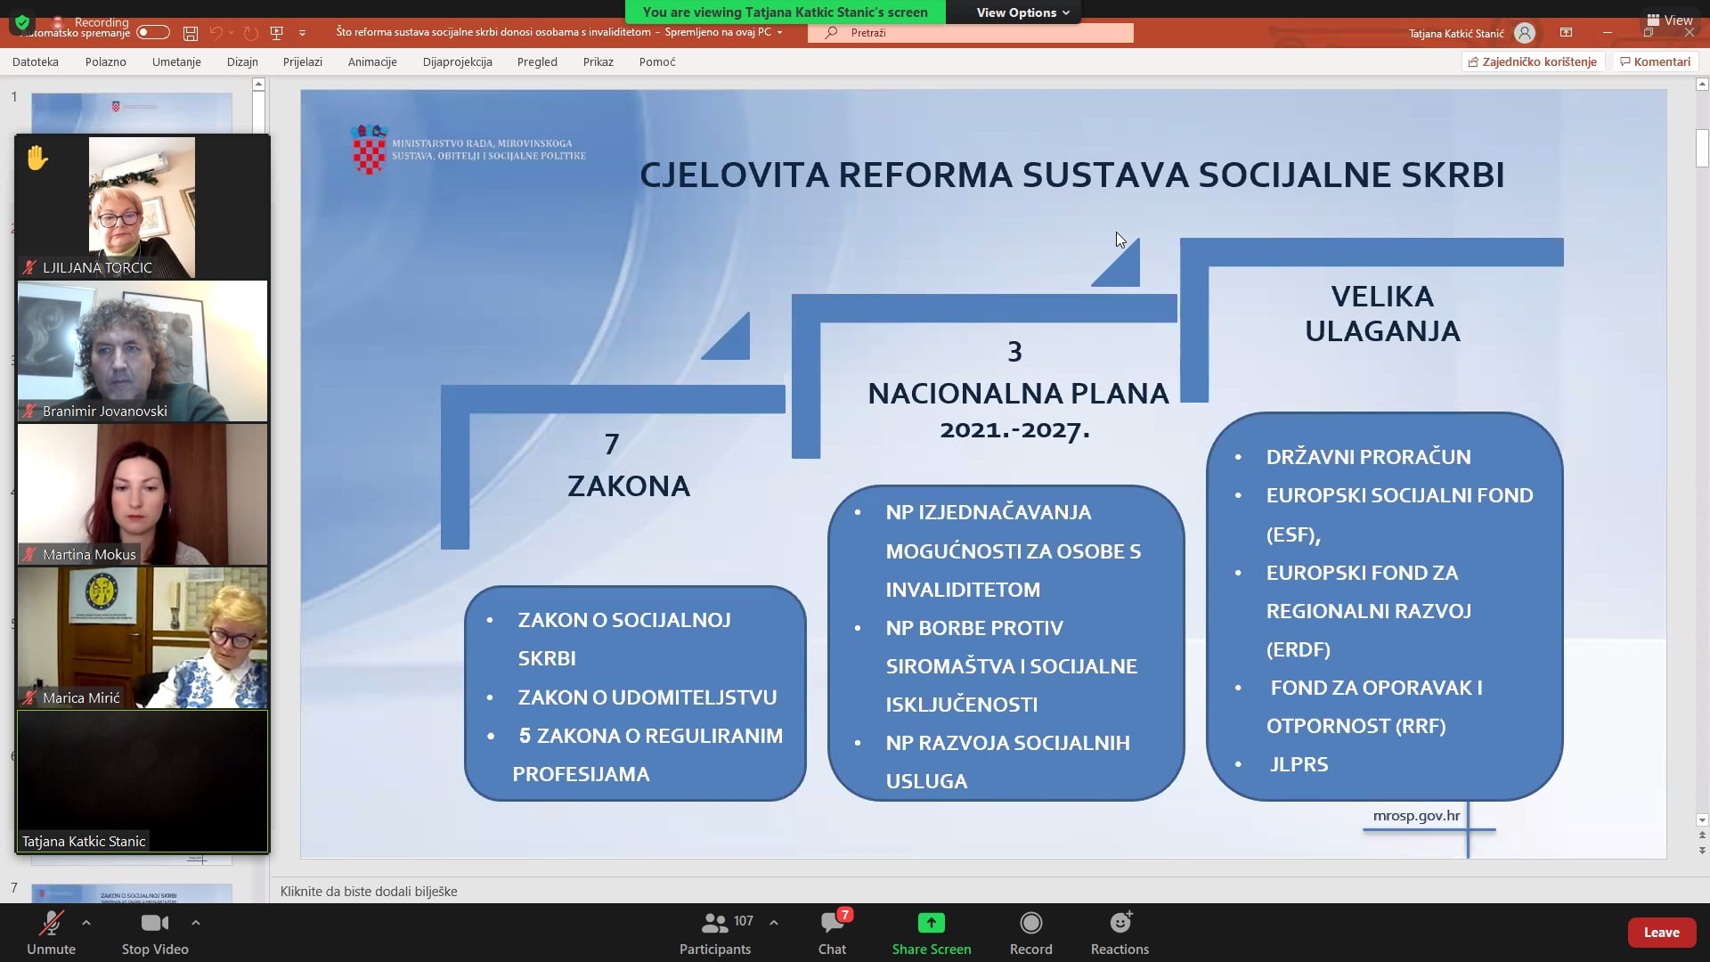Switch to the Prijelazi tab
The width and height of the screenshot is (1710, 962).
tap(303, 61)
